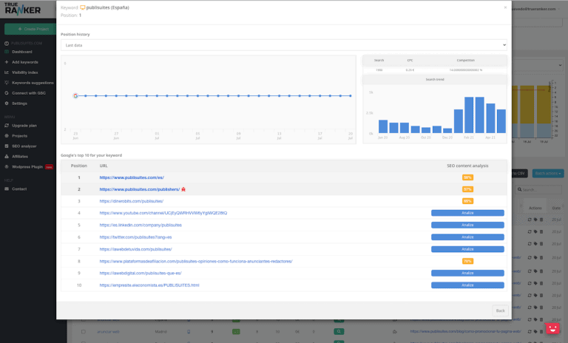Click Analize for the twitter row
The image size is (568, 343).
(467, 237)
